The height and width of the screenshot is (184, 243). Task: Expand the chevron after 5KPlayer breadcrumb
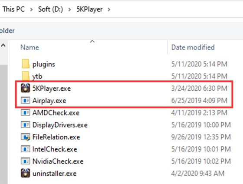pyautogui.click(x=109, y=10)
